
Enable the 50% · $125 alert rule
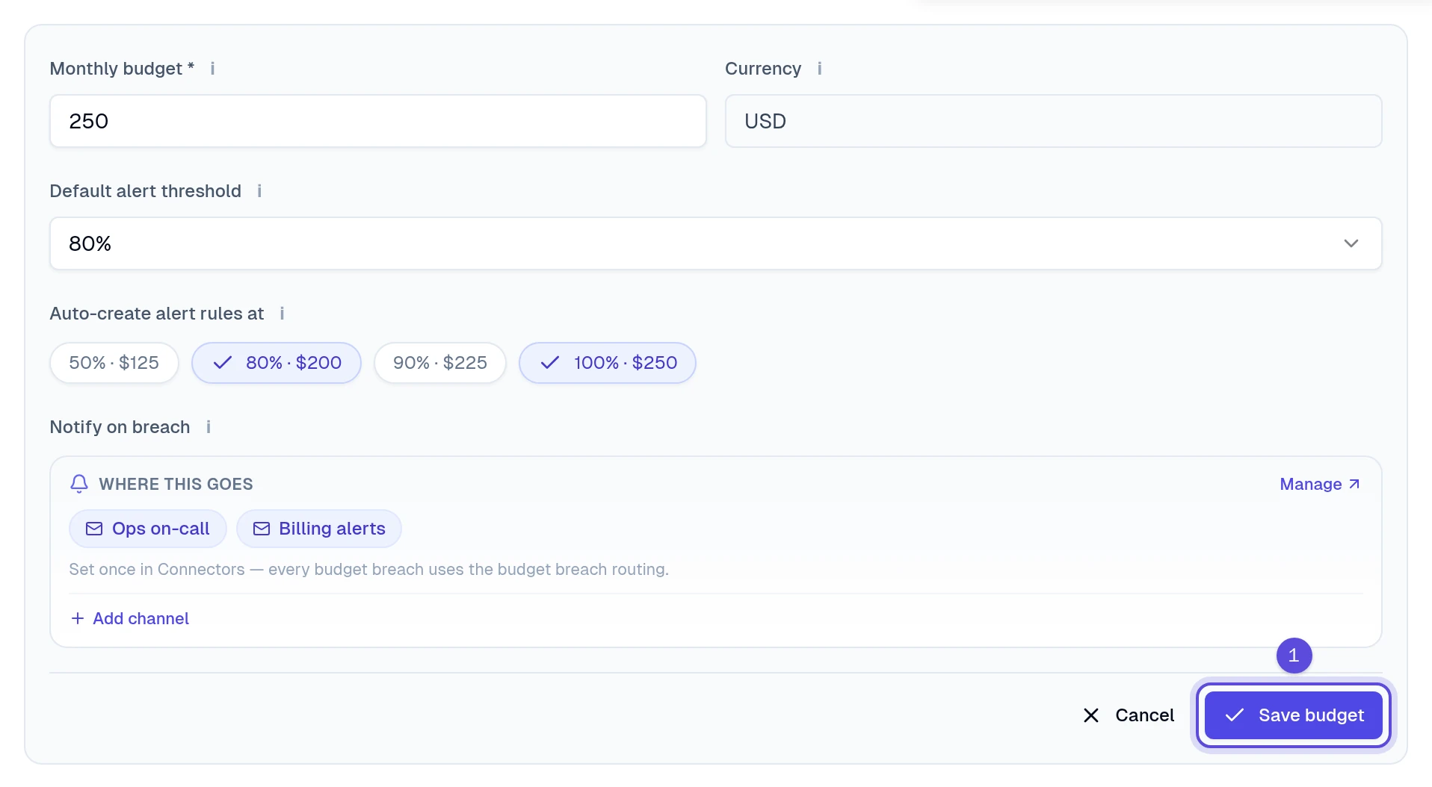[x=114, y=363]
